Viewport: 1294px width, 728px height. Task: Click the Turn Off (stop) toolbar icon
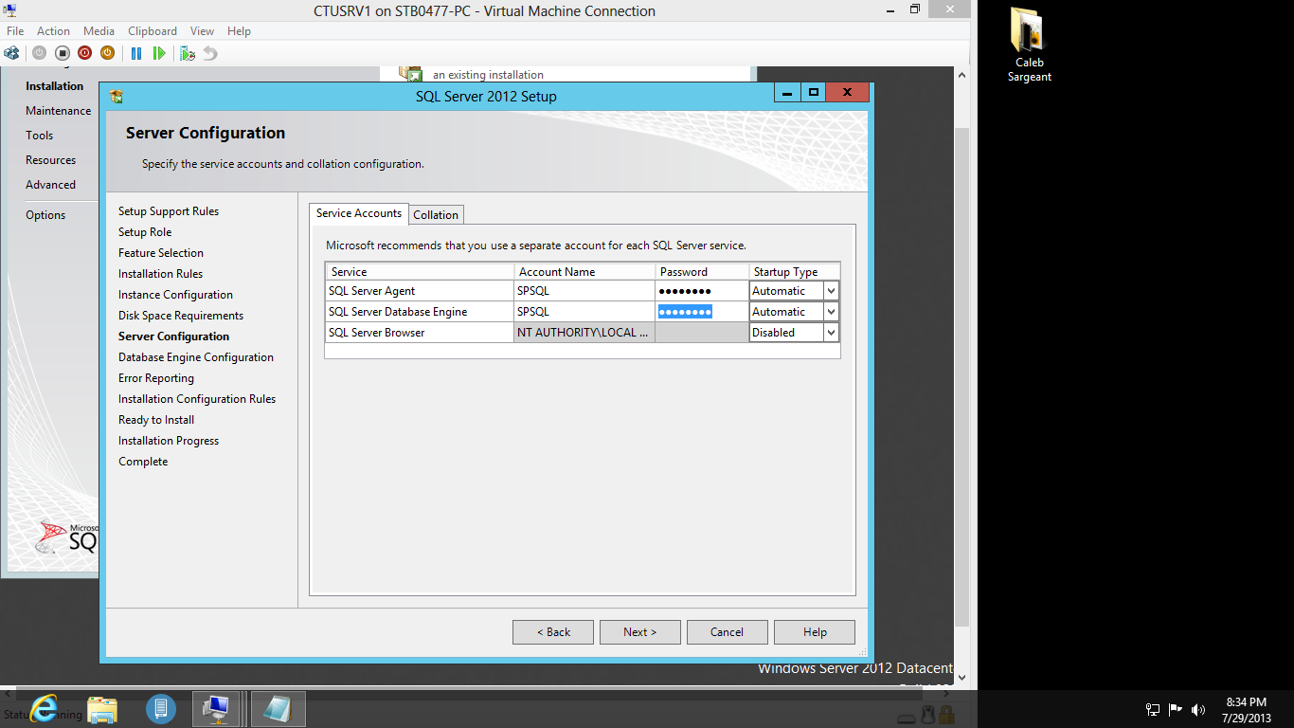pyautogui.click(x=62, y=53)
